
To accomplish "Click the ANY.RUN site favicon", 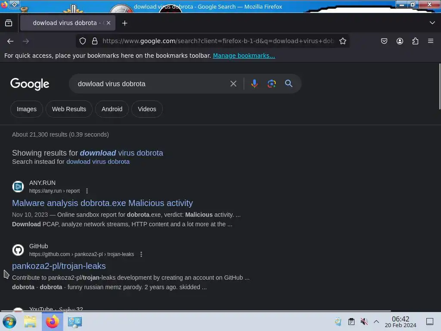I will coord(18,187).
